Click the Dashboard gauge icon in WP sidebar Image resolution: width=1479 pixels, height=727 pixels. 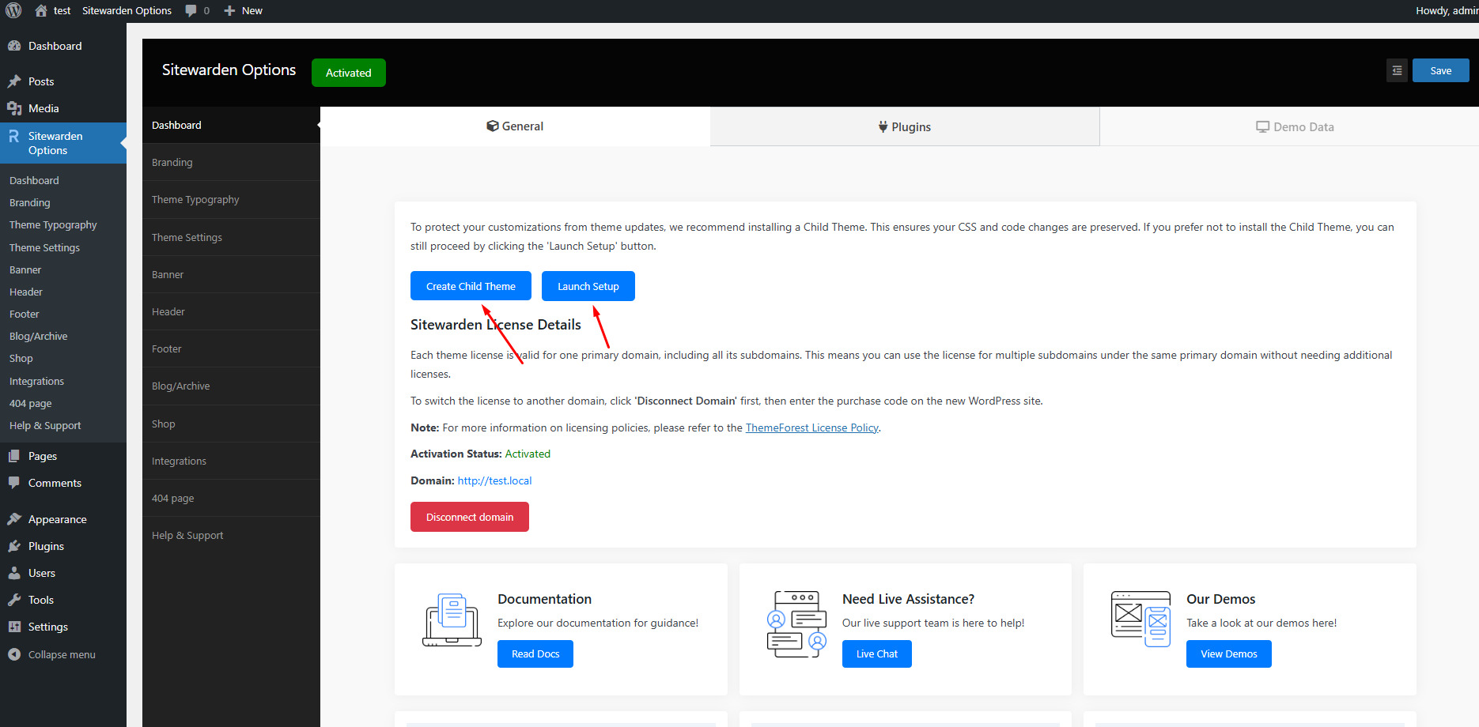pos(14,46)
